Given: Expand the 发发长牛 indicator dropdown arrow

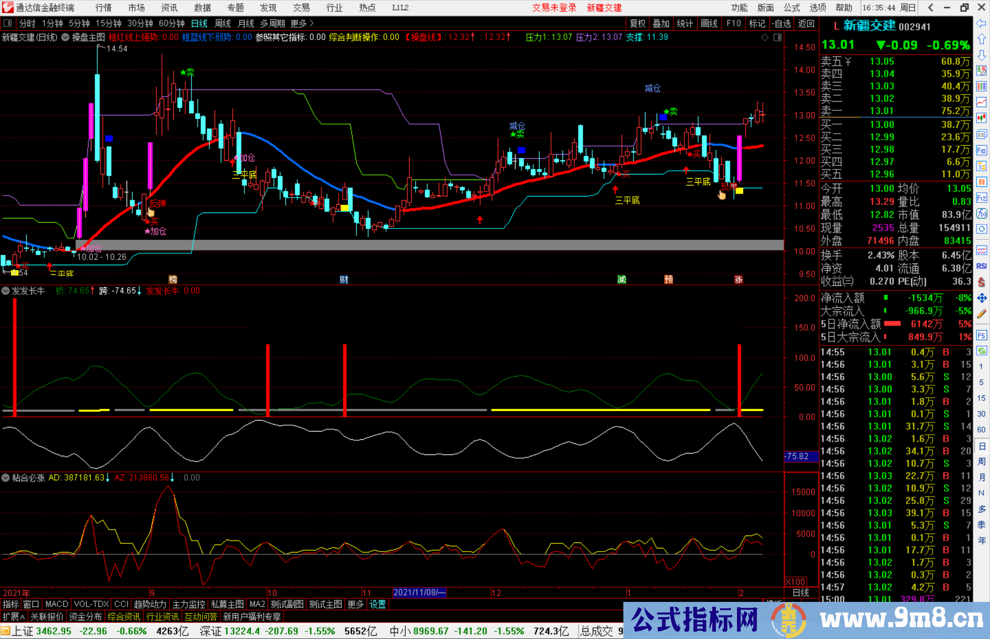Looking at the screenshot, I should tap(5, 291).
